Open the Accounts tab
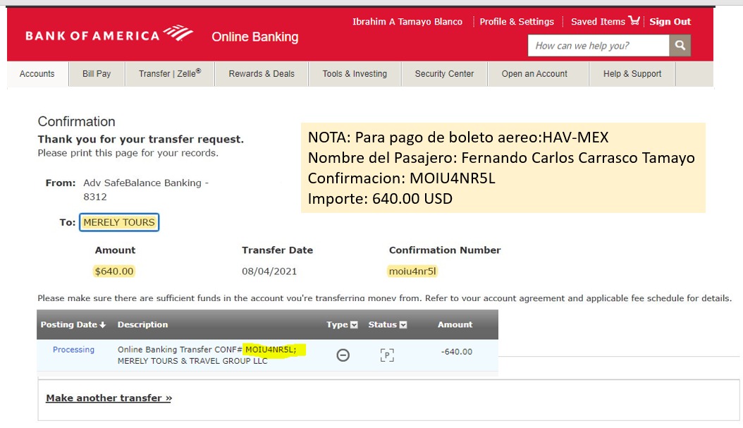The image size is (743, 428). pos(37,74)
